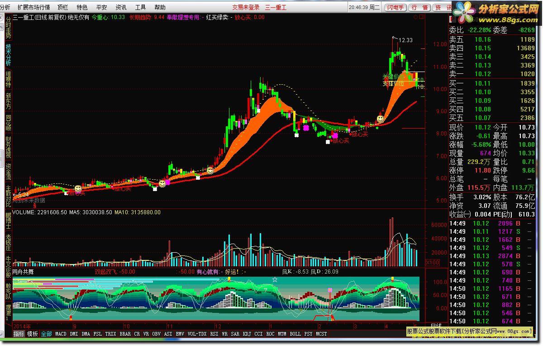
Task: Click the 行情 button at top right
Action: (x=419, y=8)
